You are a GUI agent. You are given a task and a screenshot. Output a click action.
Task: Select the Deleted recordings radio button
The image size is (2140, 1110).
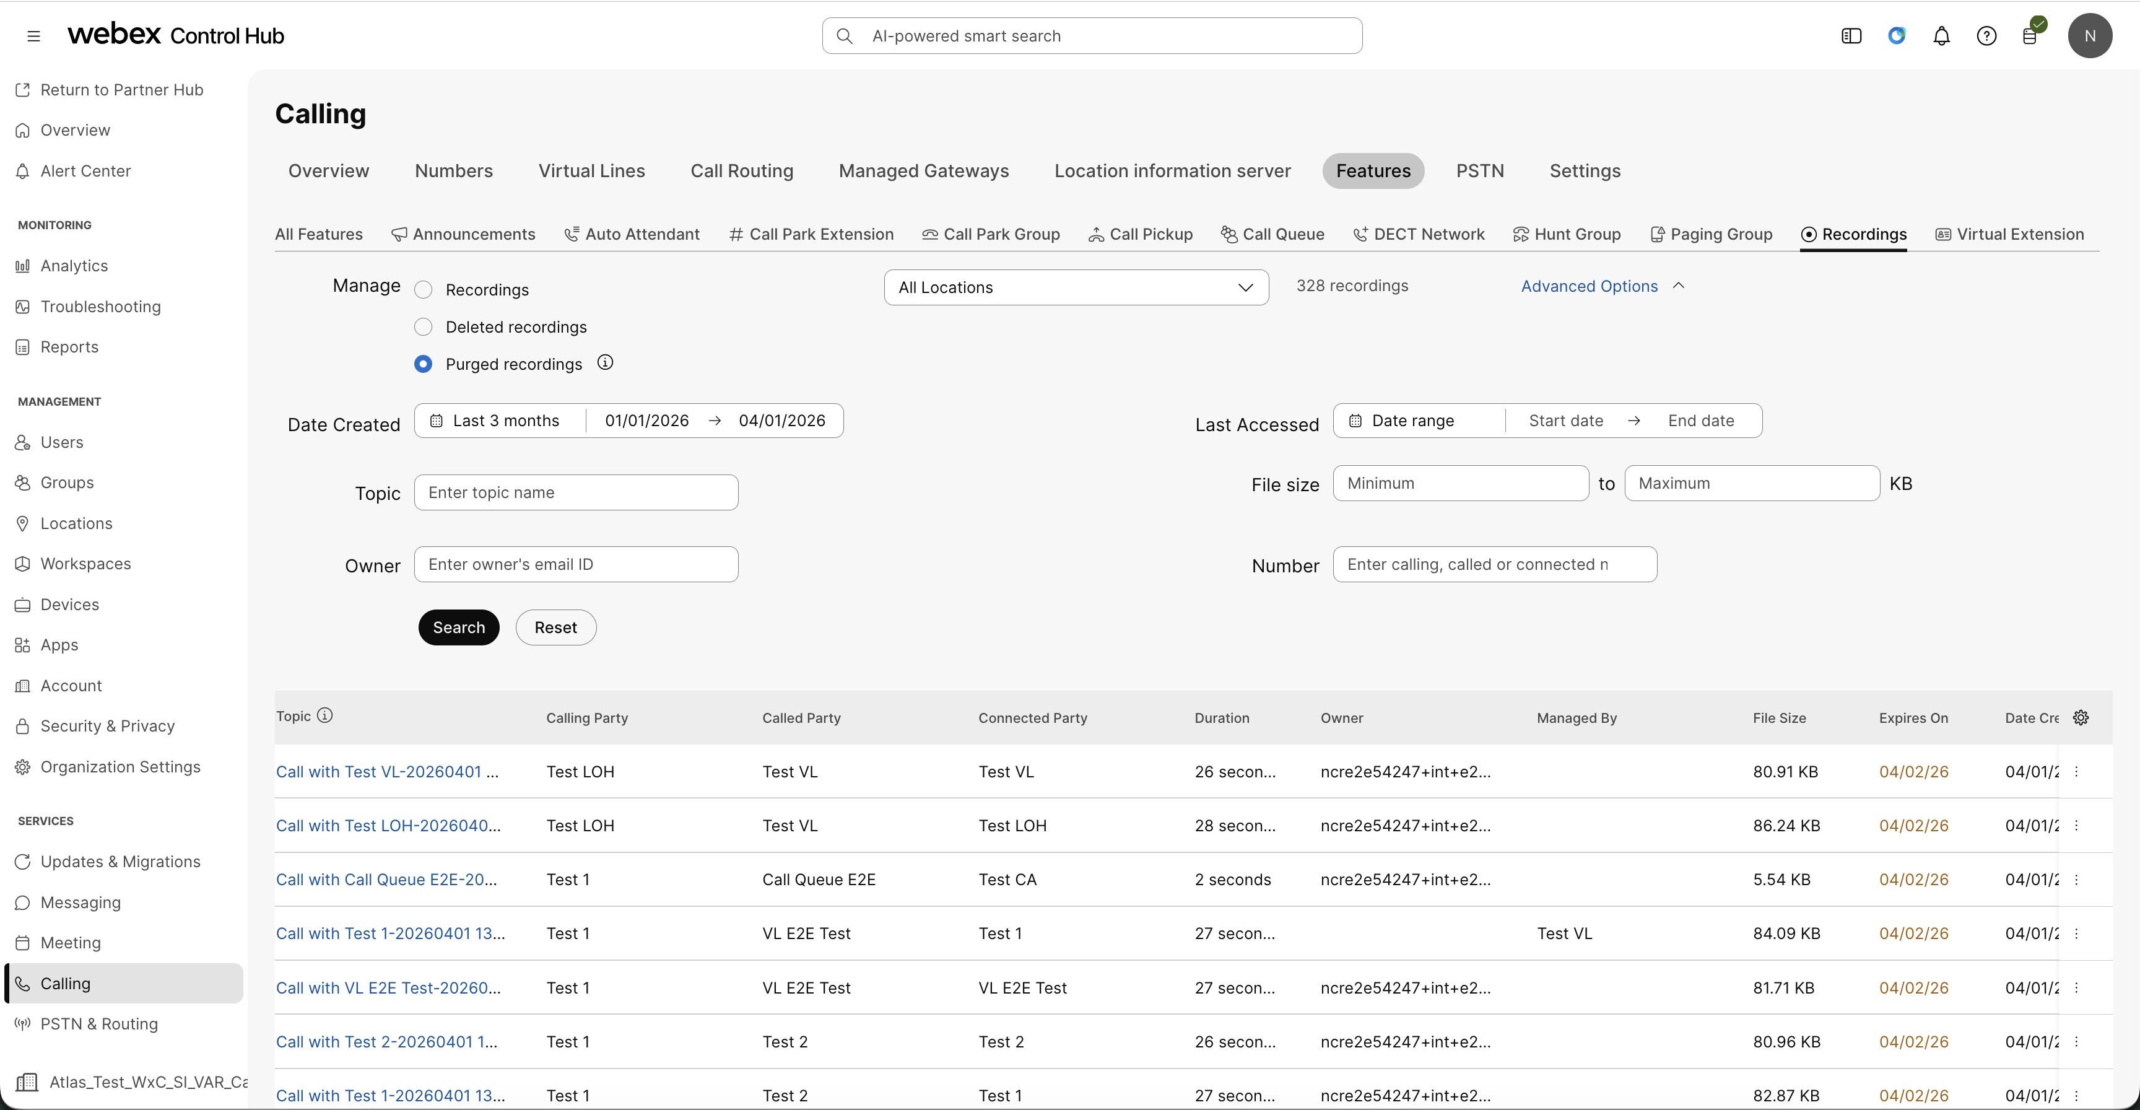423,326
